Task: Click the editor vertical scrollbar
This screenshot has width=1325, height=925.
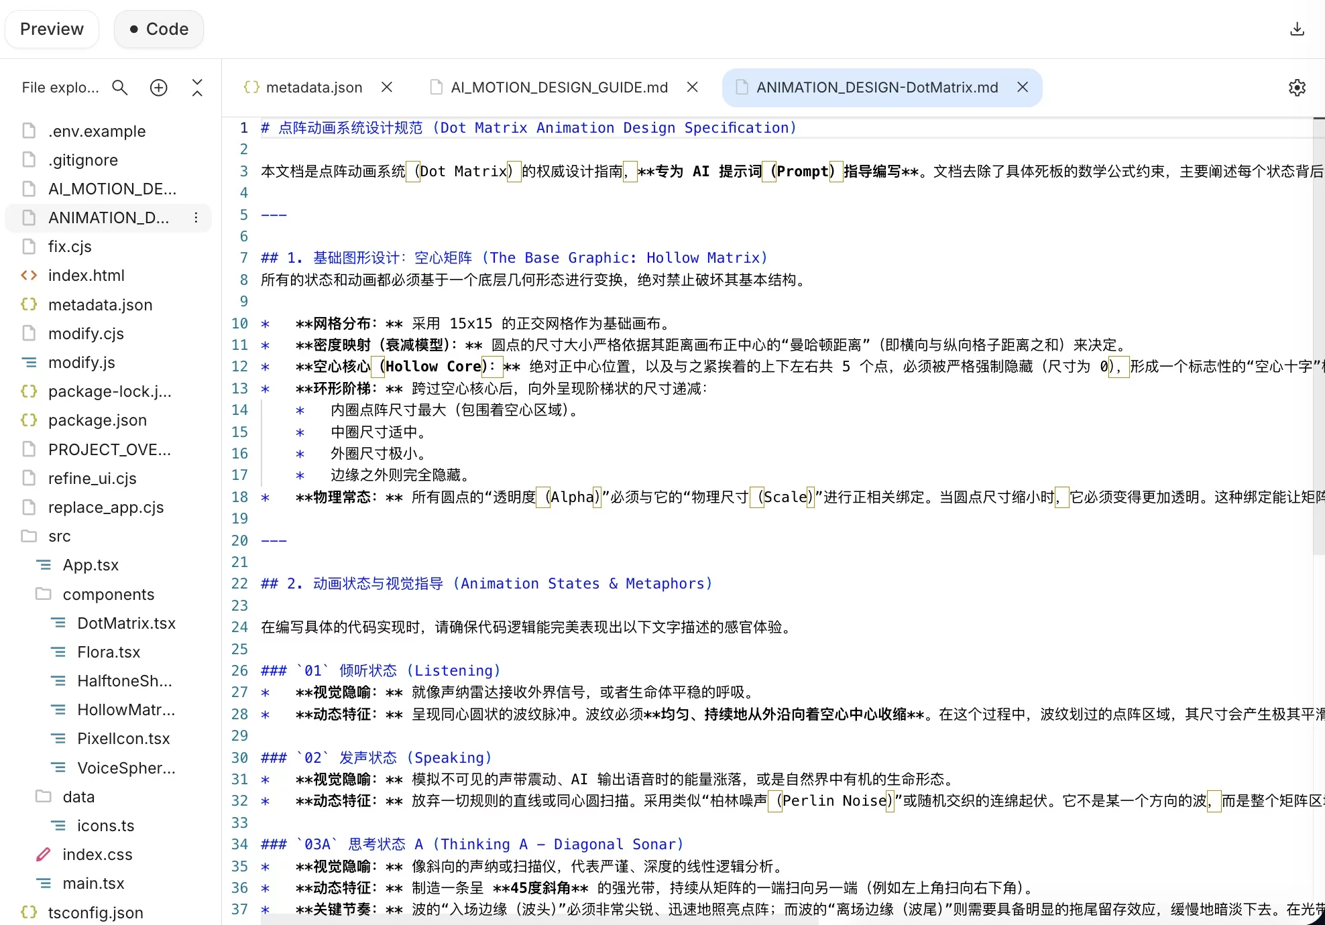Action: click(x=1319, y=335)
